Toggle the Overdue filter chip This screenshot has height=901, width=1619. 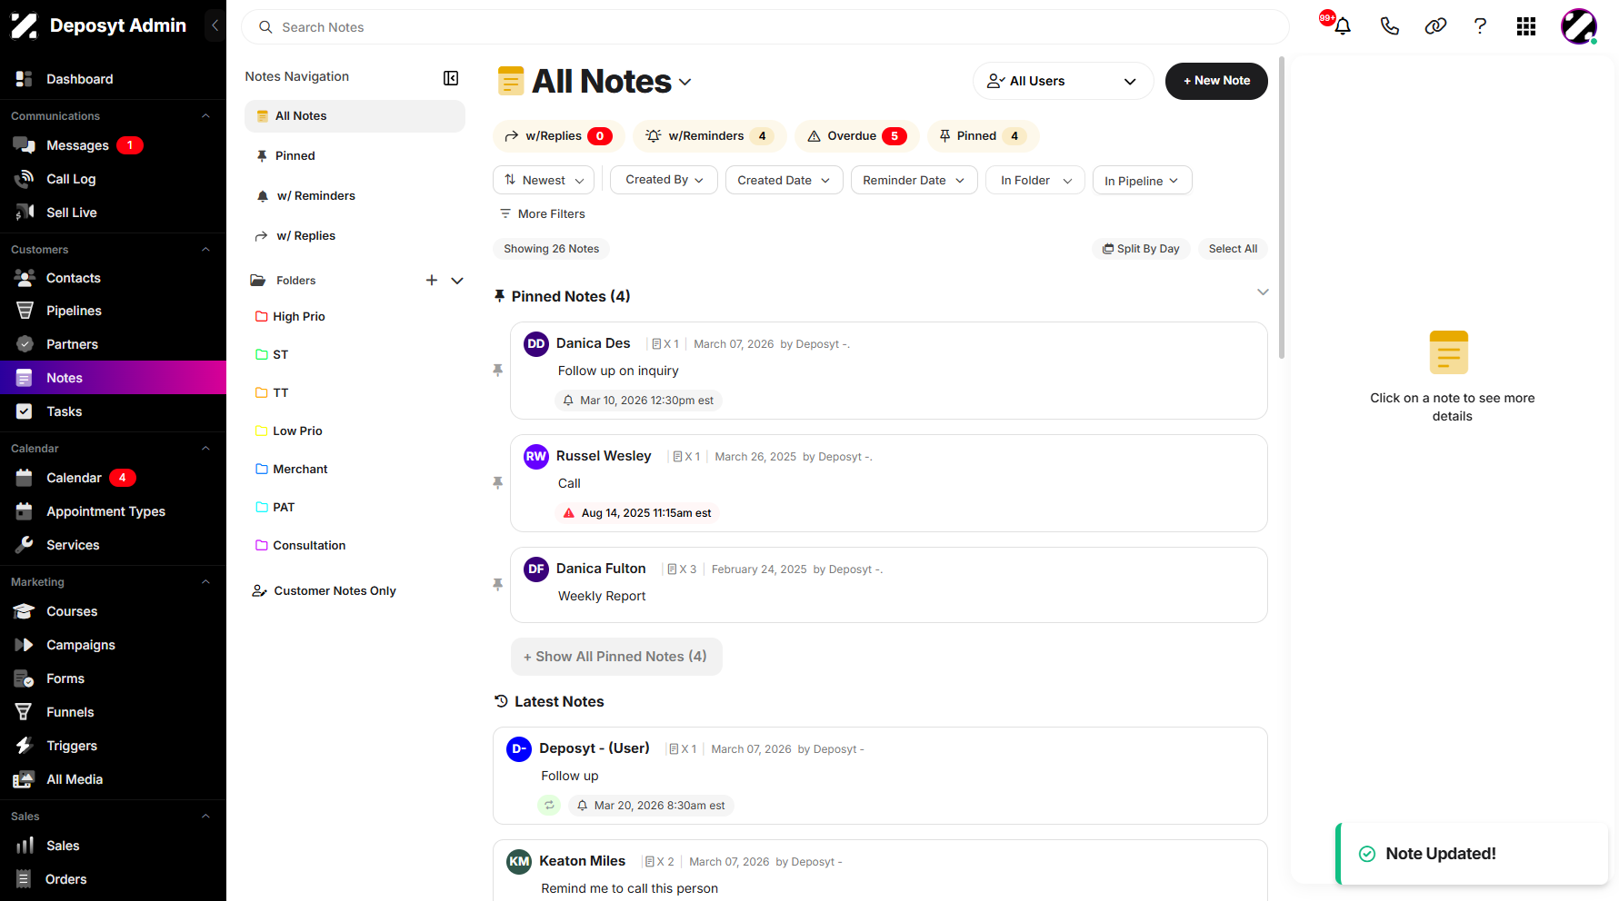[856, 136]
